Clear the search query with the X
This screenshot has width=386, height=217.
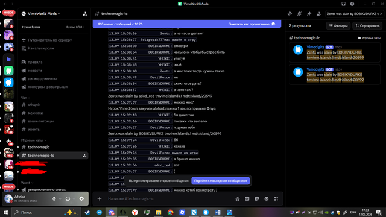tap(381, 14)
